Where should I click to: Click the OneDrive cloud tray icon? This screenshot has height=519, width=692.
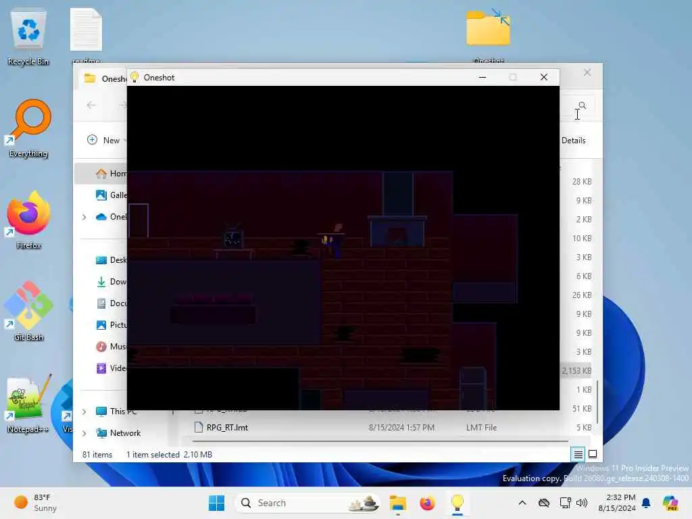coord(544,503)
